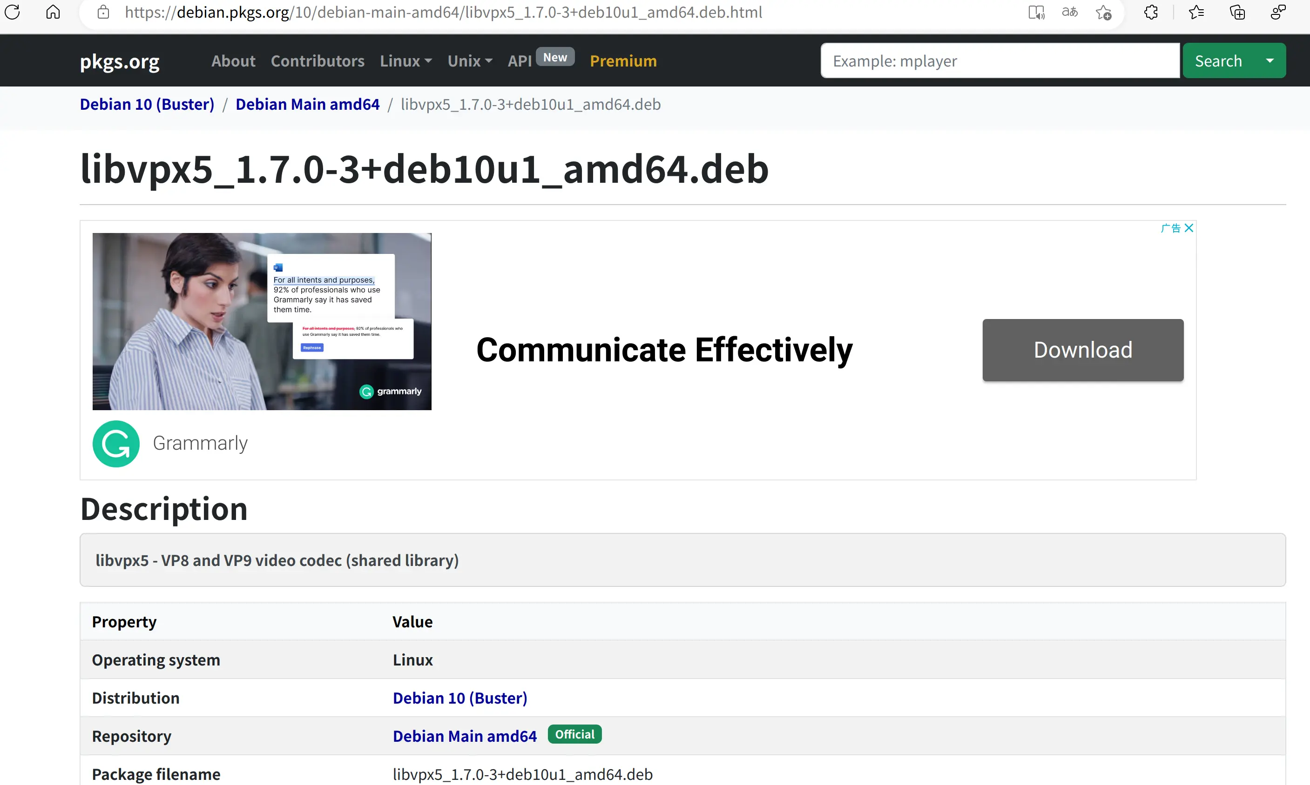Expand the Linux dropdown menu
This screenshot has width=1310, height=785.
point(405,61)
